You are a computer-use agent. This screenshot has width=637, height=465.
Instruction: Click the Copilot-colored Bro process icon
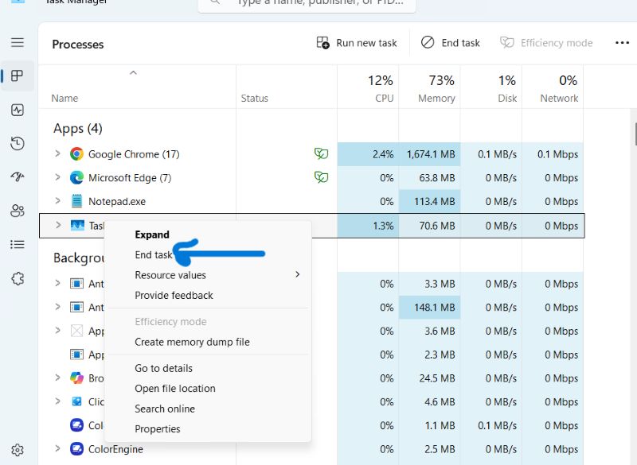76,378
